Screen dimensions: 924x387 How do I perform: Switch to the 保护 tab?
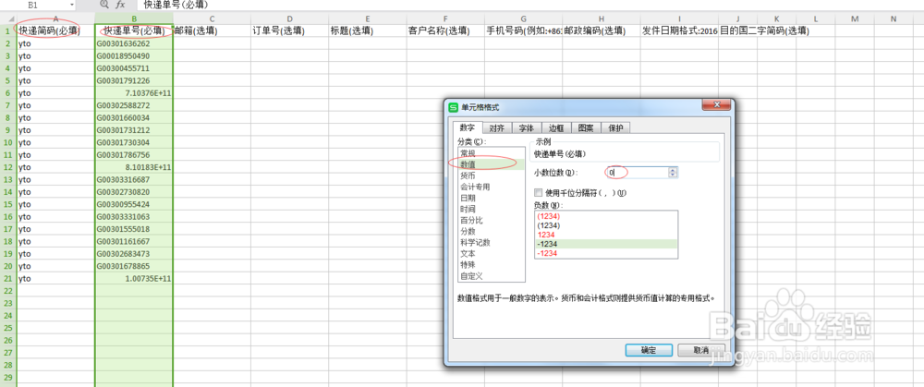pyautogui.click(x=615, y=128)
